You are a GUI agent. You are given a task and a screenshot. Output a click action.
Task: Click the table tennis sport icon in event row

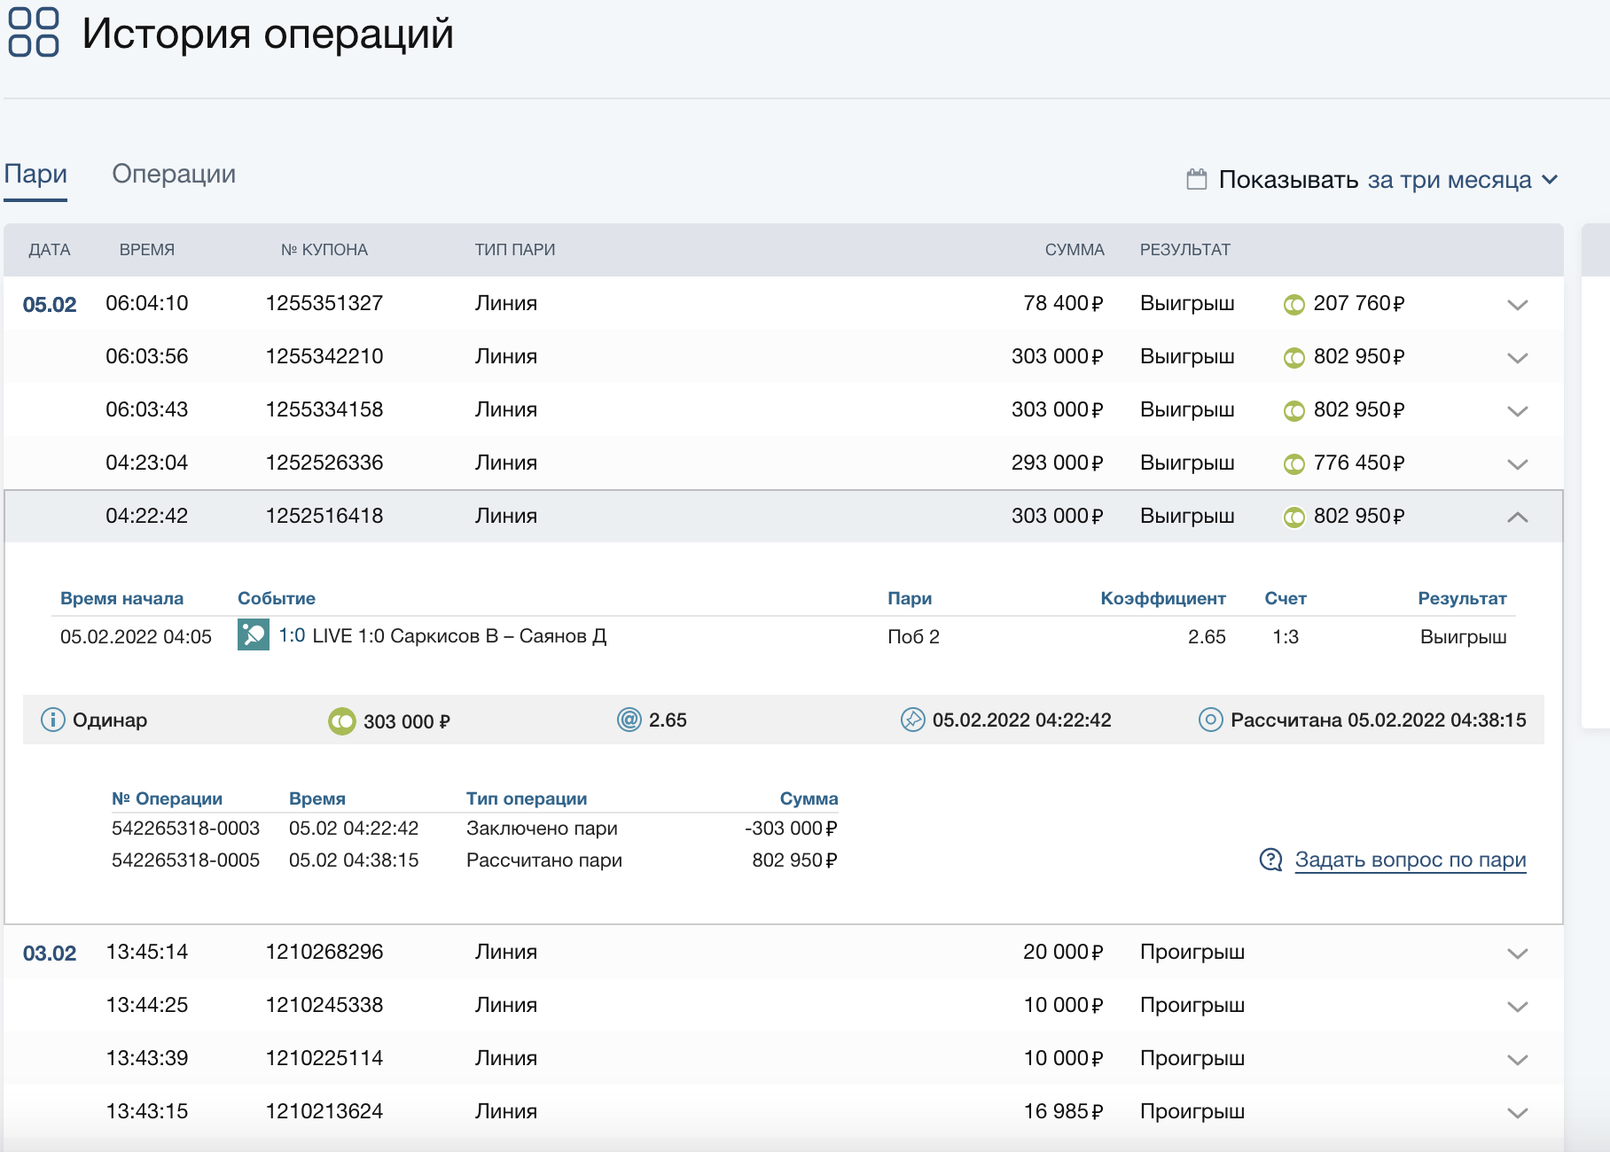click(x=253, y=635)
